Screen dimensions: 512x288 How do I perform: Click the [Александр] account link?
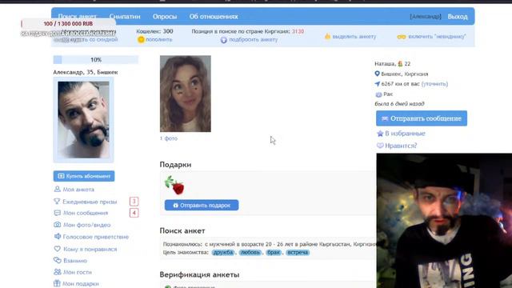point(426,16)
